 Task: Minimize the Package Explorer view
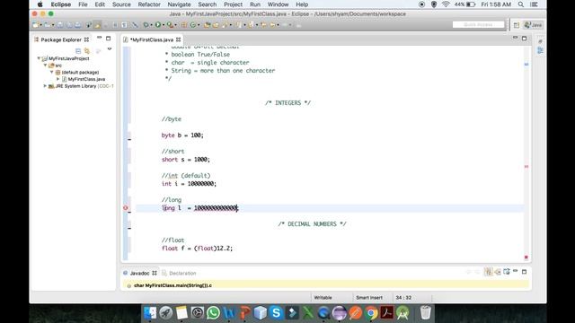100,38
